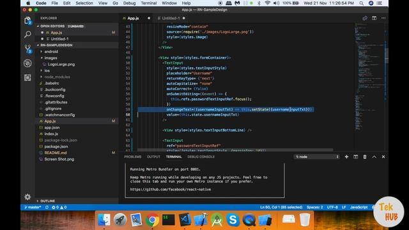Switch to the Output panel tab

tap(153, 157)
